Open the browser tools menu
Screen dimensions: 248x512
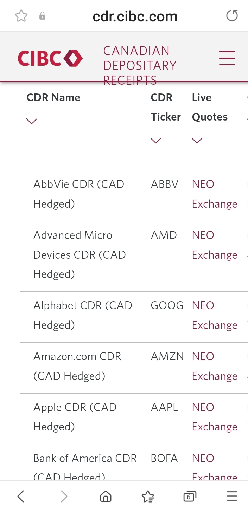click(232, 496)
